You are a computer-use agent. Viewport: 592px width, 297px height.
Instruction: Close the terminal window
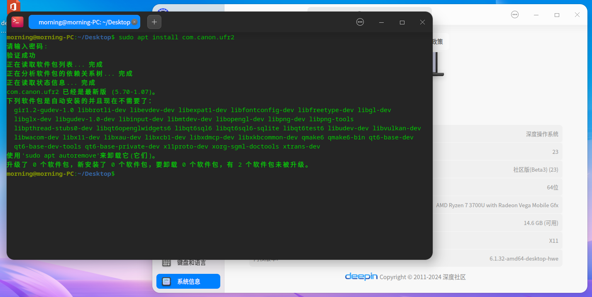[422, 22]
